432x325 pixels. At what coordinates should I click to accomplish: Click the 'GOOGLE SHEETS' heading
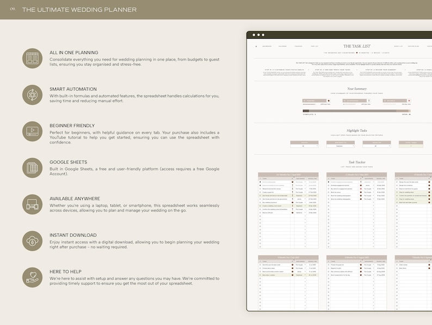[x=69, y=162]
